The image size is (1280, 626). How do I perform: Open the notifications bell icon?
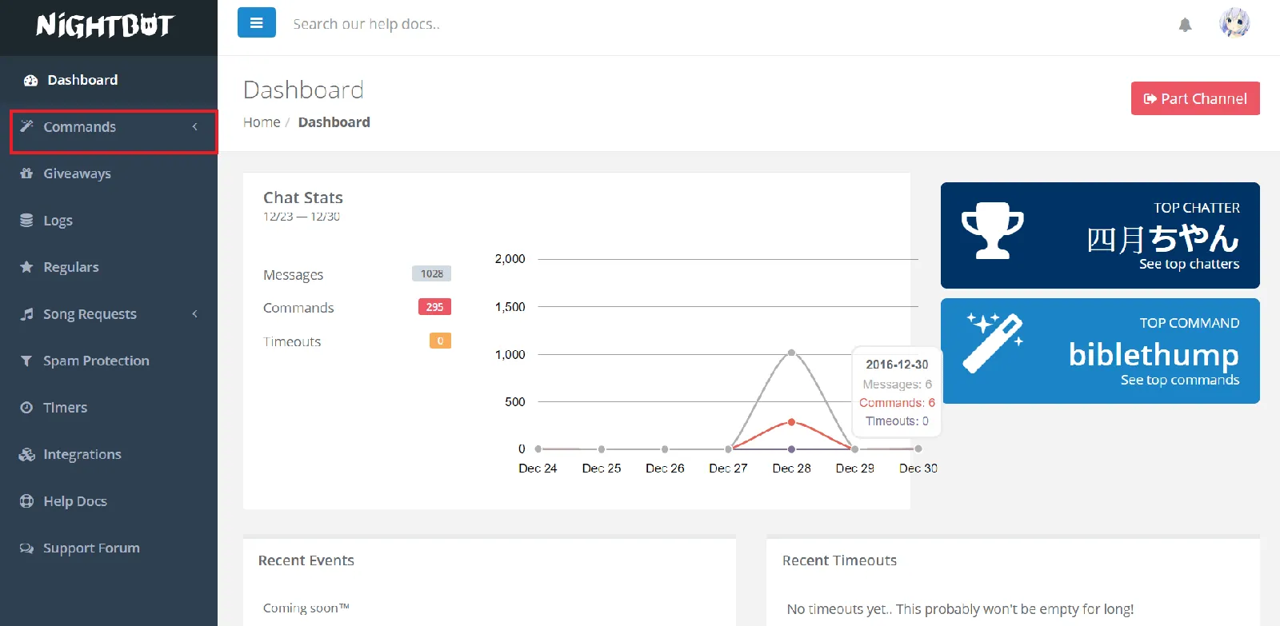tap(1185, 25)
